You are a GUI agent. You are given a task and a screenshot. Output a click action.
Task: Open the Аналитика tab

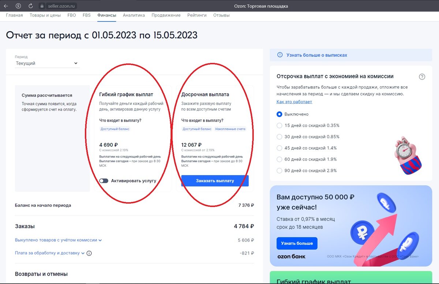click(x=134, y=15)
